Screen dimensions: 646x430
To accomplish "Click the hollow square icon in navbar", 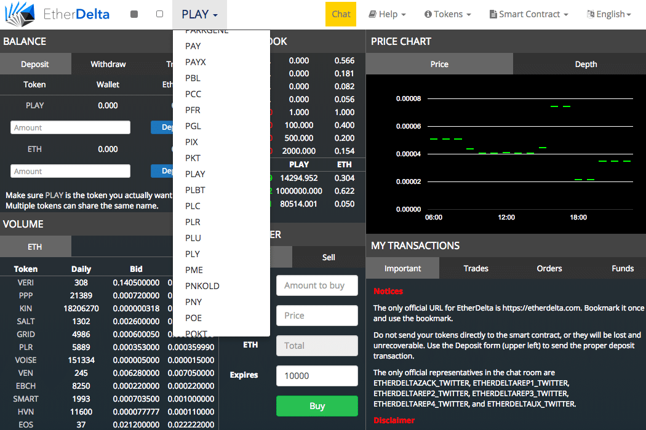I will pos(160,14).
